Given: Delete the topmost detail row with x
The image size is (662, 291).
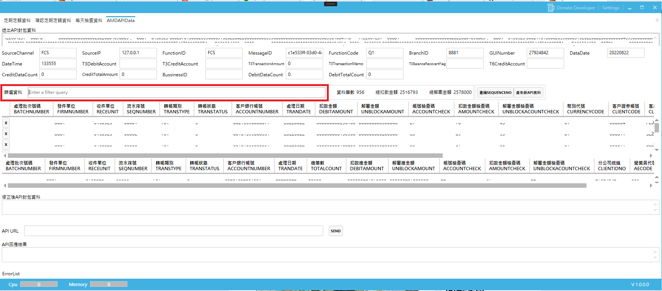Looking at the screenshot, I should pos(6,123).
